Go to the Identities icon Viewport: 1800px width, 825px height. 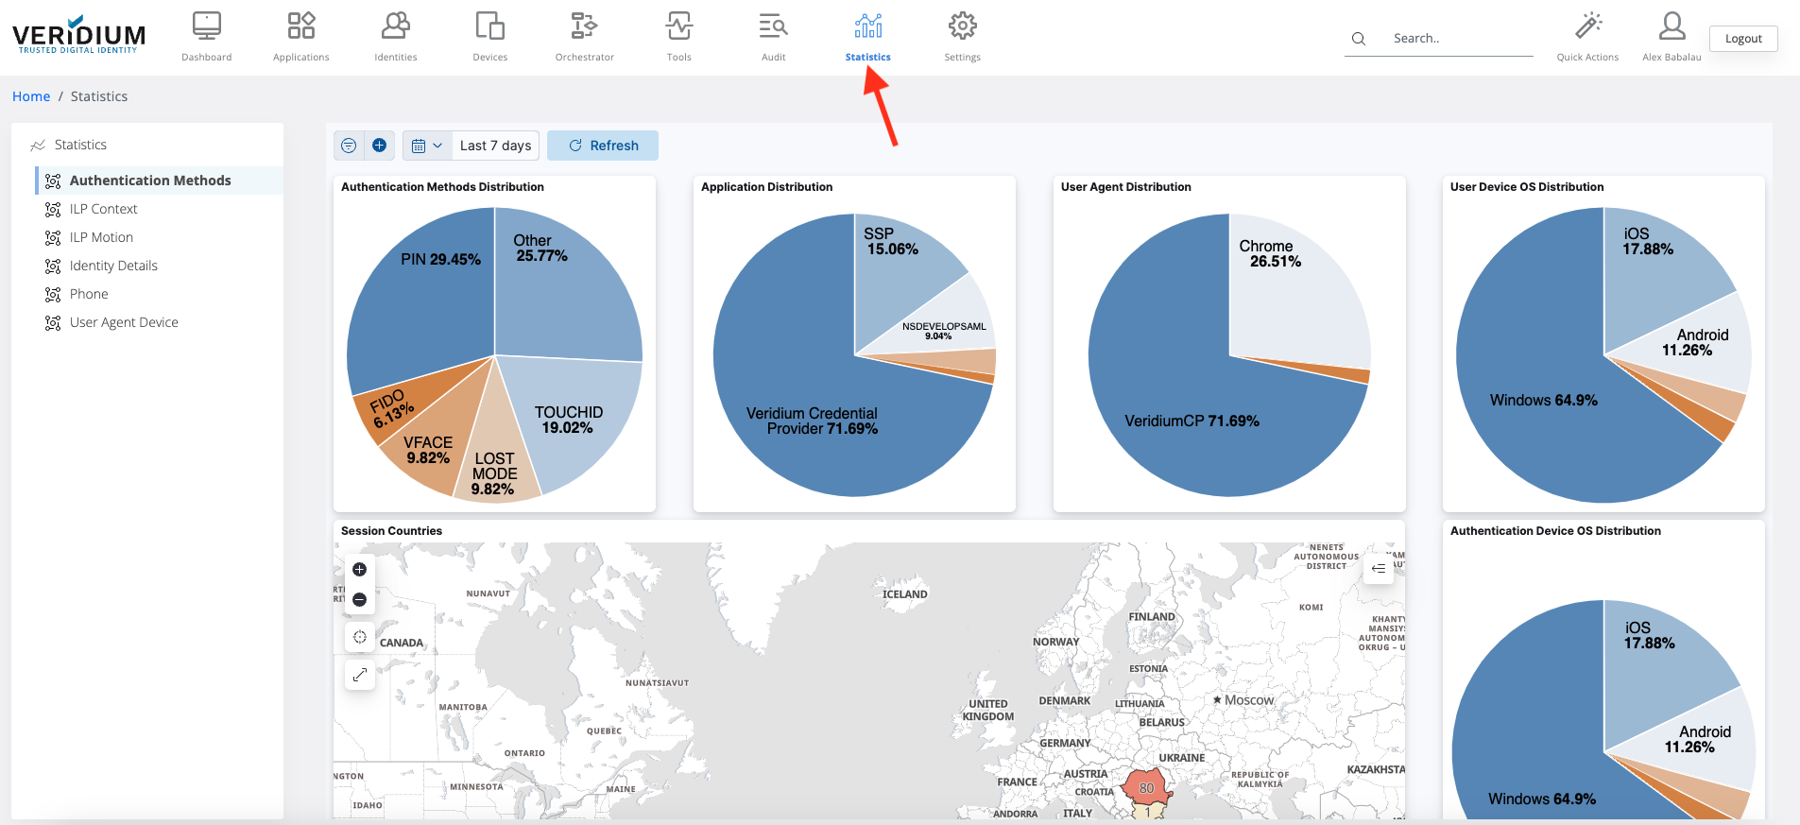point(395,26)
